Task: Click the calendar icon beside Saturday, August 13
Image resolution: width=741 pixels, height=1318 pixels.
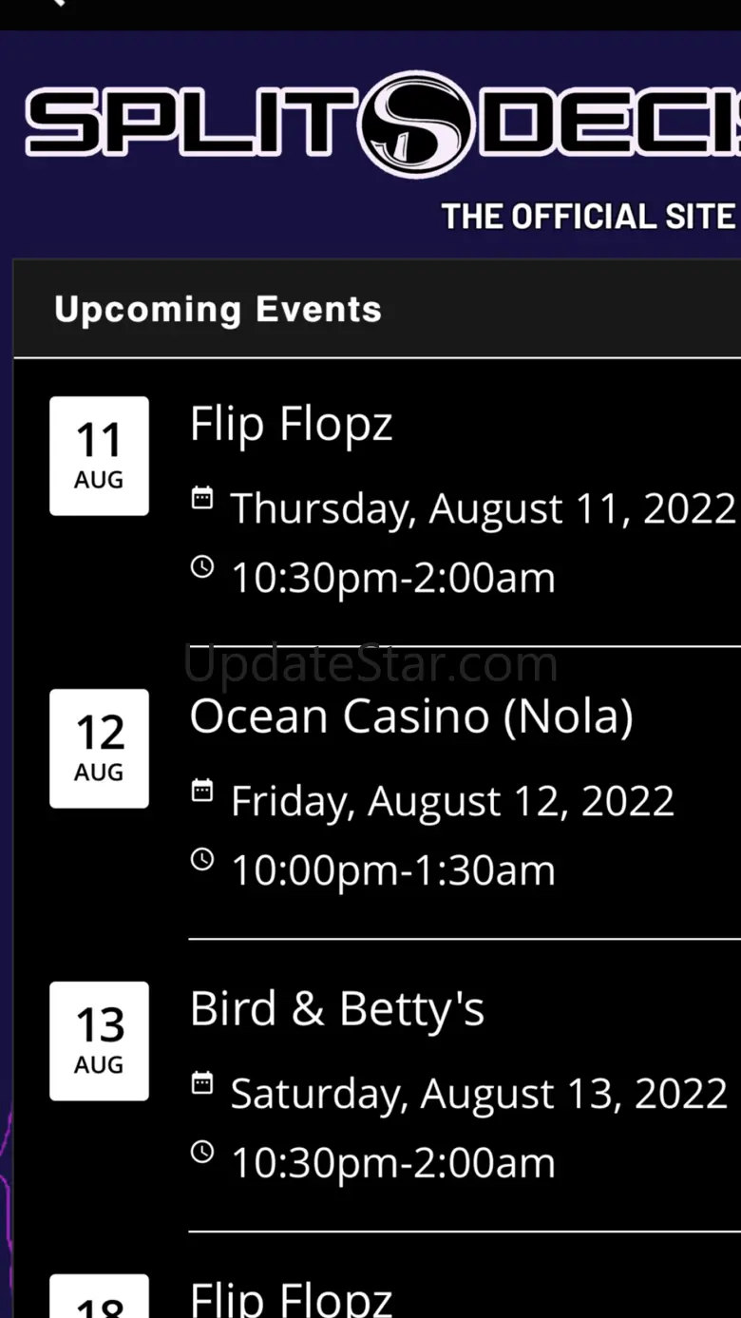Action: click(202, 1083)
